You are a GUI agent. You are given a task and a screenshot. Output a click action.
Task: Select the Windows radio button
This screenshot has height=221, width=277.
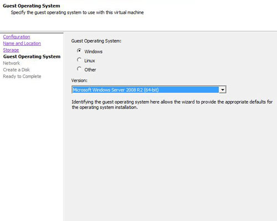[79, 50]
